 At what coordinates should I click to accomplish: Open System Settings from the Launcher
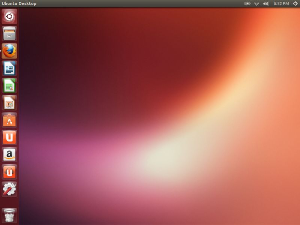tap(9, 189)
